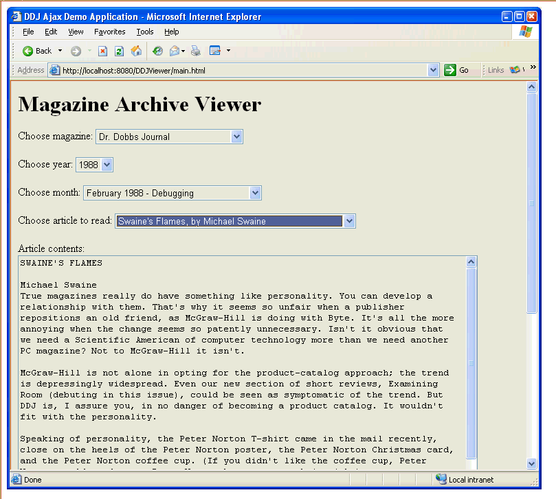The height and width of the screenshot is (499, 556).
Task: Open the address bar URL history dropdown
Action: [x=433, y=70]
